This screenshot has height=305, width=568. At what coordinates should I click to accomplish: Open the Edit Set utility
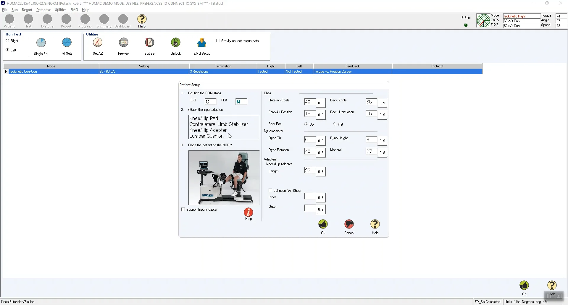(150, 43)
